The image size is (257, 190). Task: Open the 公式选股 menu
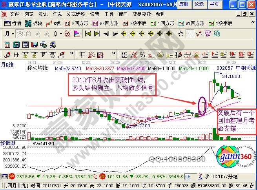(x=76, y=14)
